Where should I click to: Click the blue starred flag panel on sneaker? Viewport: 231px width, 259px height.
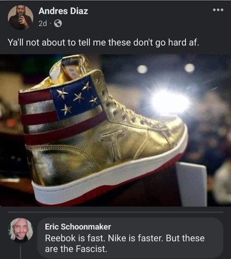click(x=76, y=98)
